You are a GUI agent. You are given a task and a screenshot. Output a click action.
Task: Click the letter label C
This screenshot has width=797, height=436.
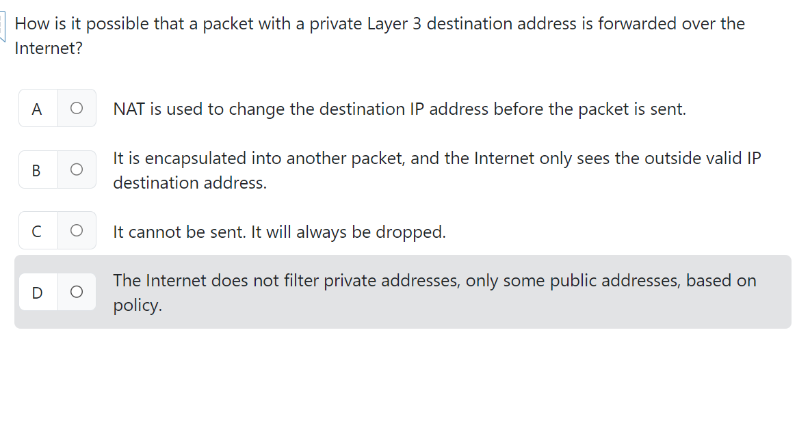click(37, 230)
